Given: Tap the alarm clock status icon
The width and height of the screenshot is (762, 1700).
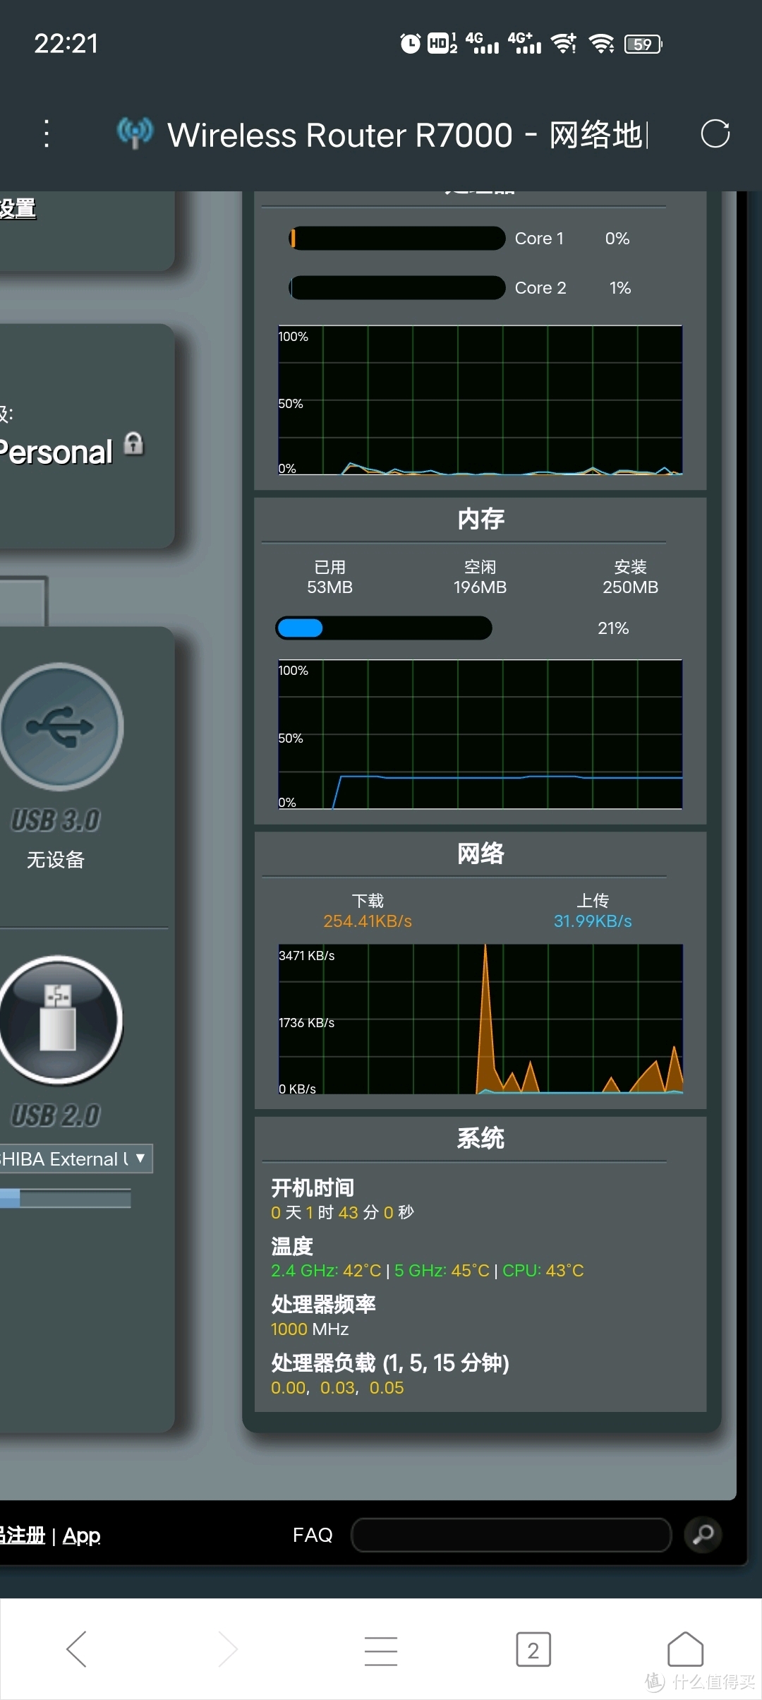Looking at the screenshot, I should (410, 44).
